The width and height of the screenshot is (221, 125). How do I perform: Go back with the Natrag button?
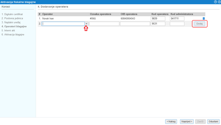point(171,121)
